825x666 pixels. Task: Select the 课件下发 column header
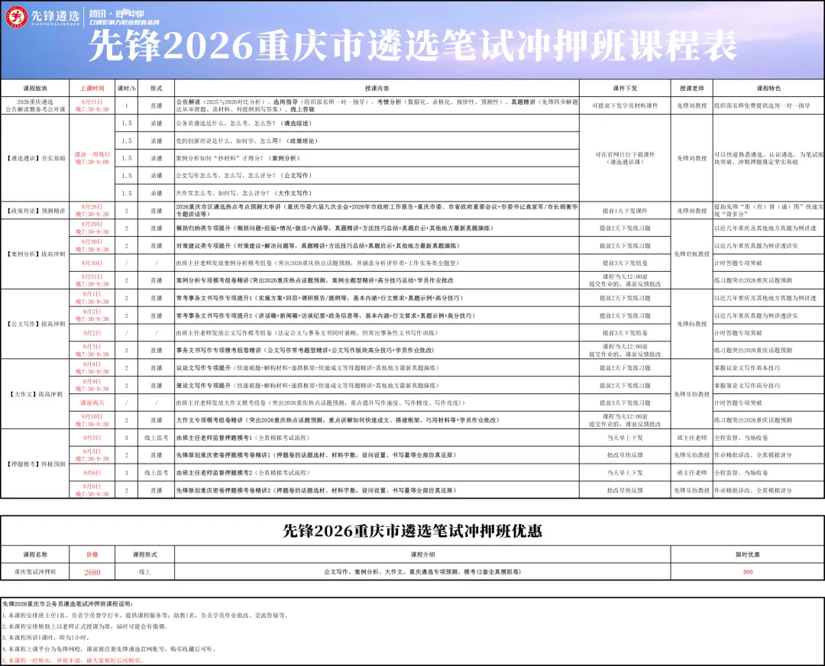click(x=625, y=89)
